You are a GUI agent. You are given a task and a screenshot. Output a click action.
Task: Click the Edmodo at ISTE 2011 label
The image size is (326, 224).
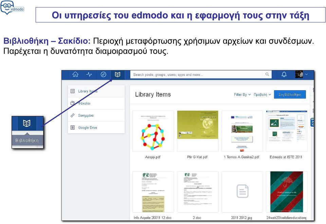[286, 157]
